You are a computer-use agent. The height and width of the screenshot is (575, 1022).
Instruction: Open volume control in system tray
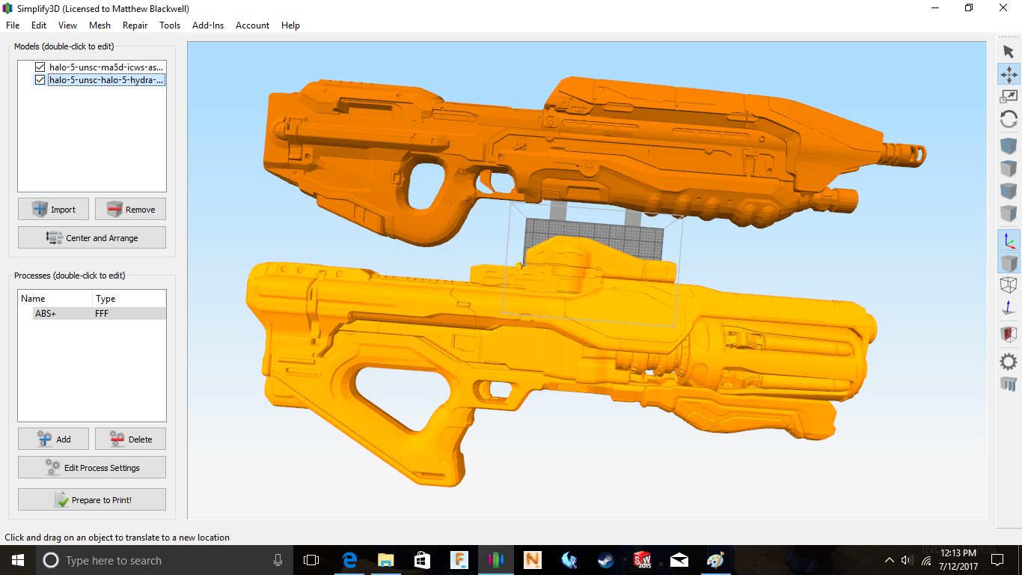907,560
